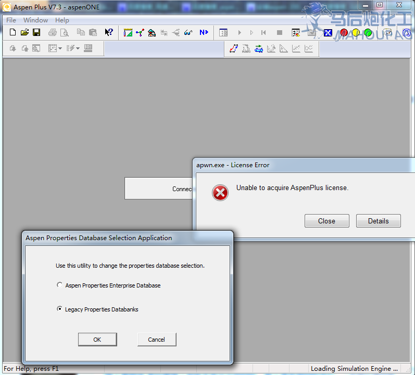This screenshot has width=415, height=375.
Task: Open Data Browser with the eyeglasses icon
Action: coord(188,32)
